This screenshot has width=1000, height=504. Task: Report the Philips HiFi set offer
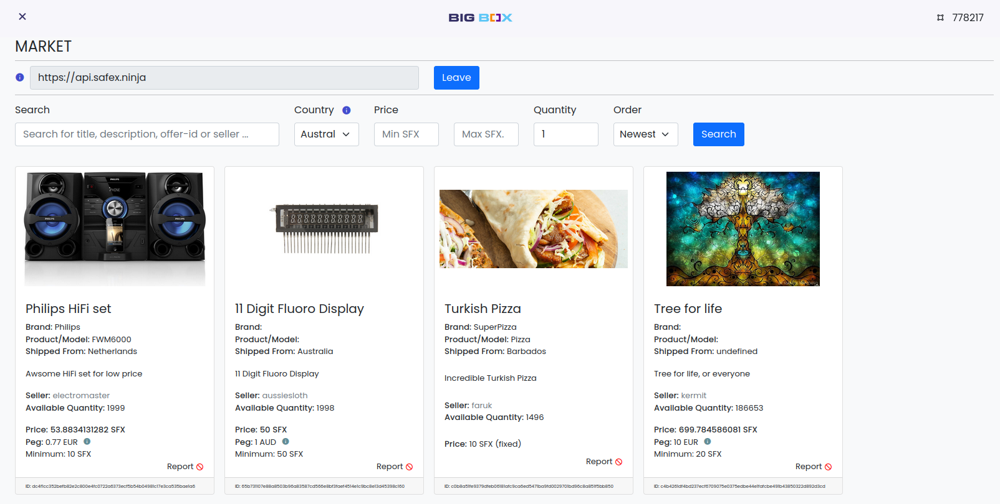[185, 467]
